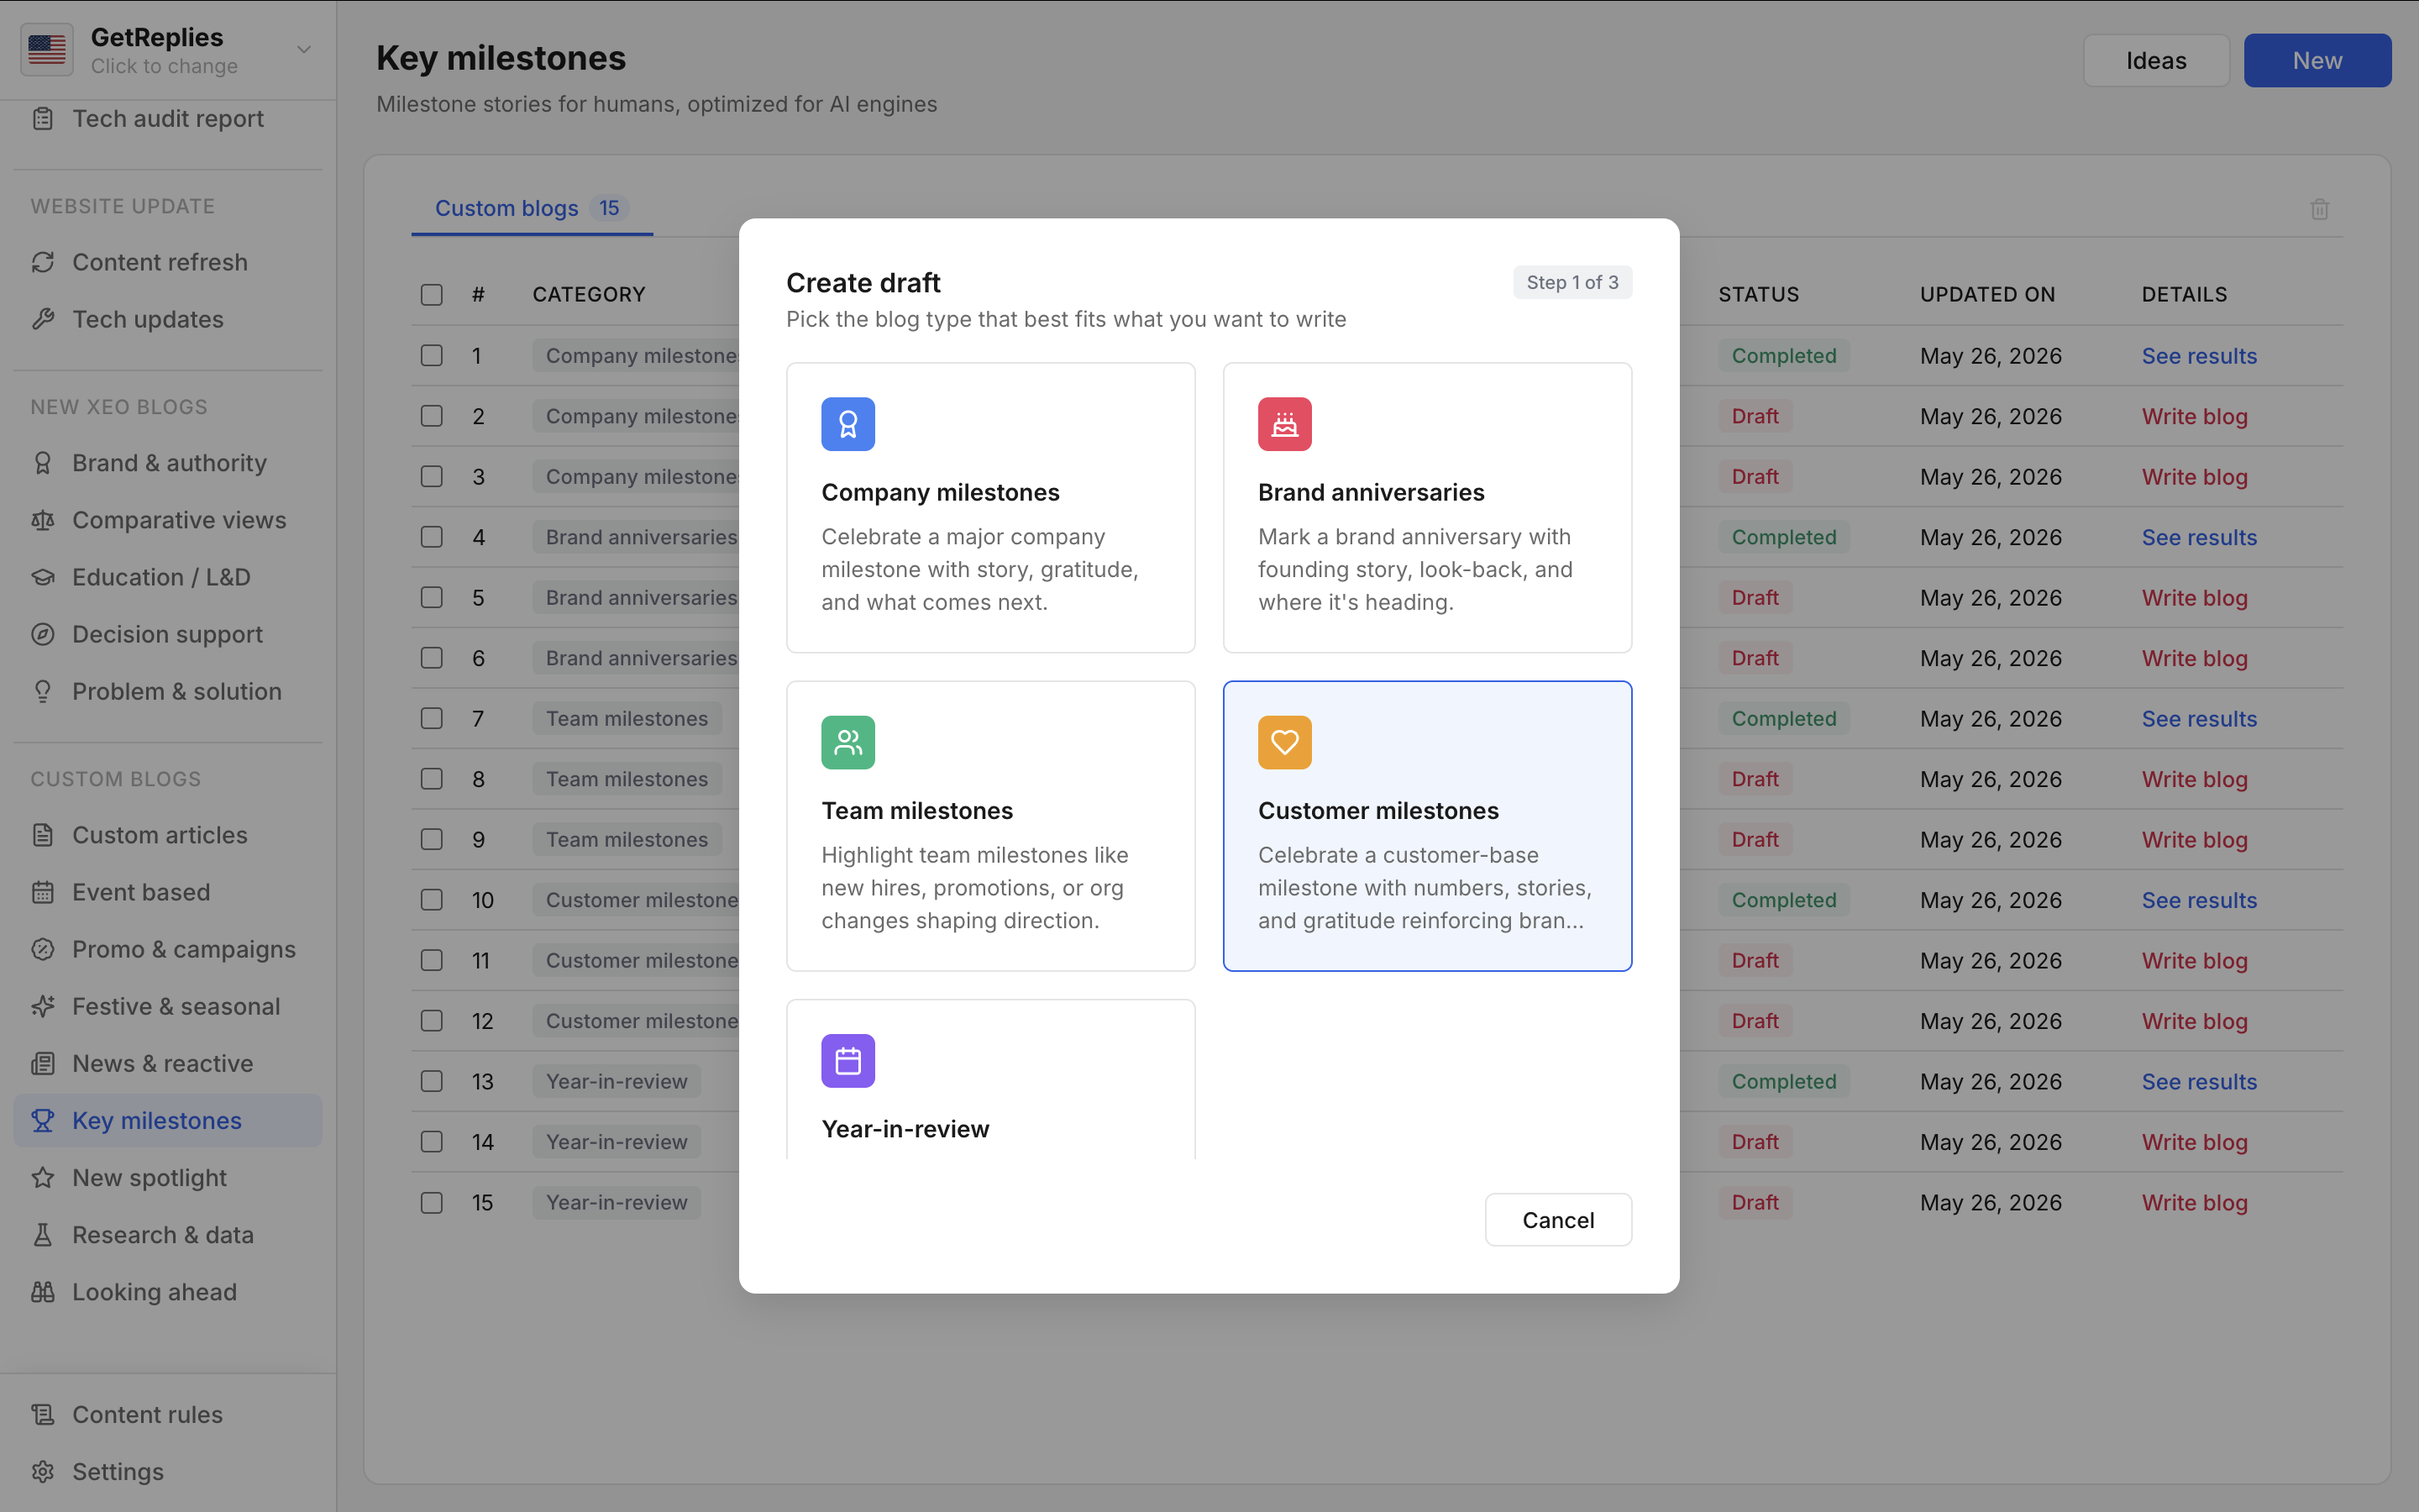This screenshot has height=1512, width=2419.
Task: Click the Event based calendar icon
Action: [x=43, y=892]
